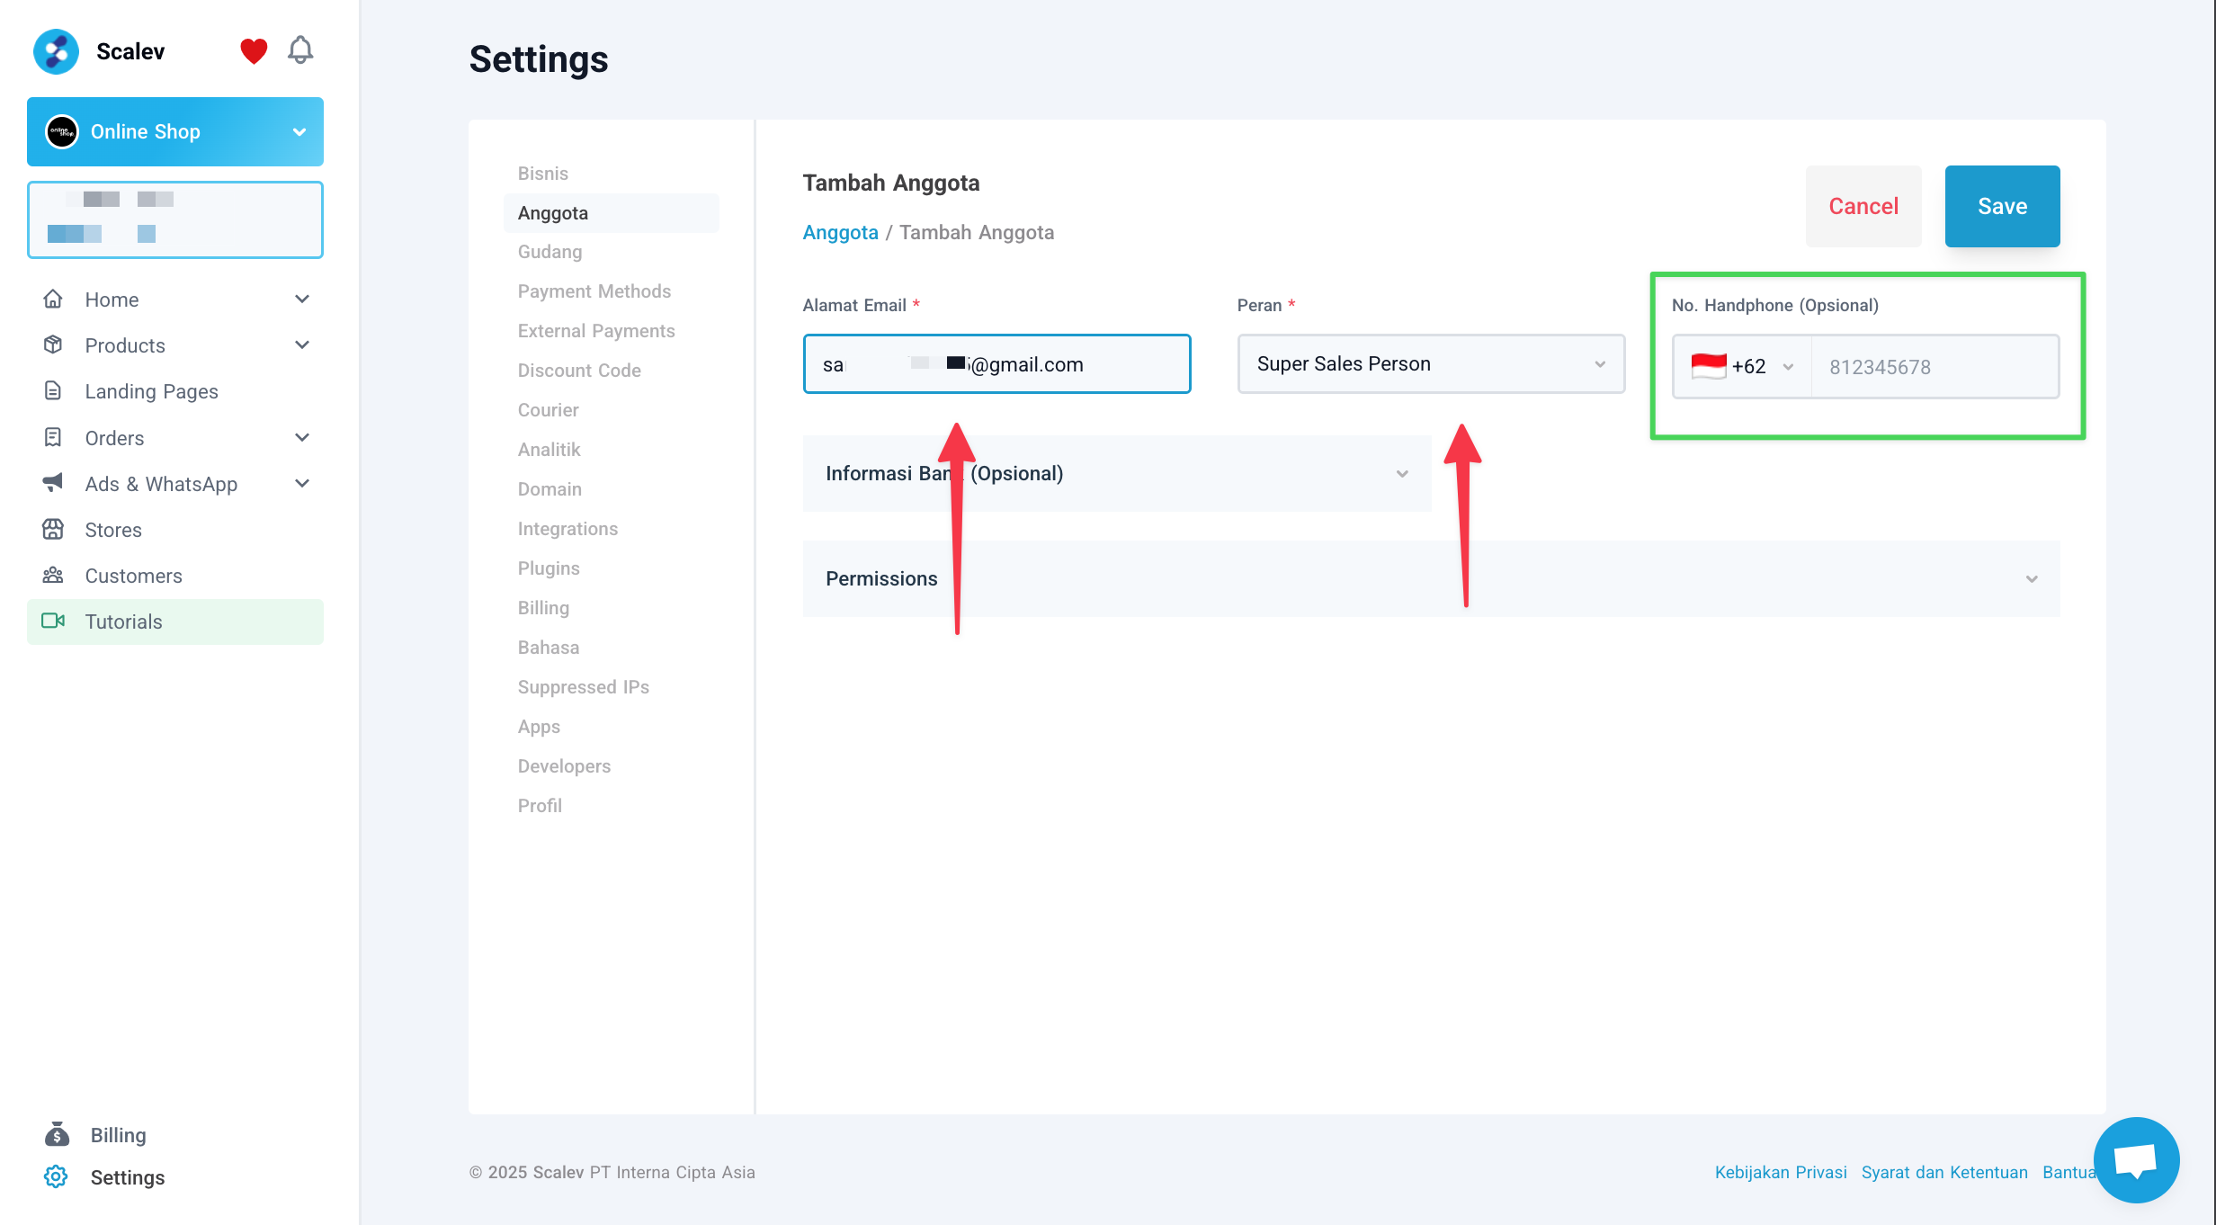Click the Online Shop avatar icon
This screenshot has height=1225, width=2216.
coord(62,131)
